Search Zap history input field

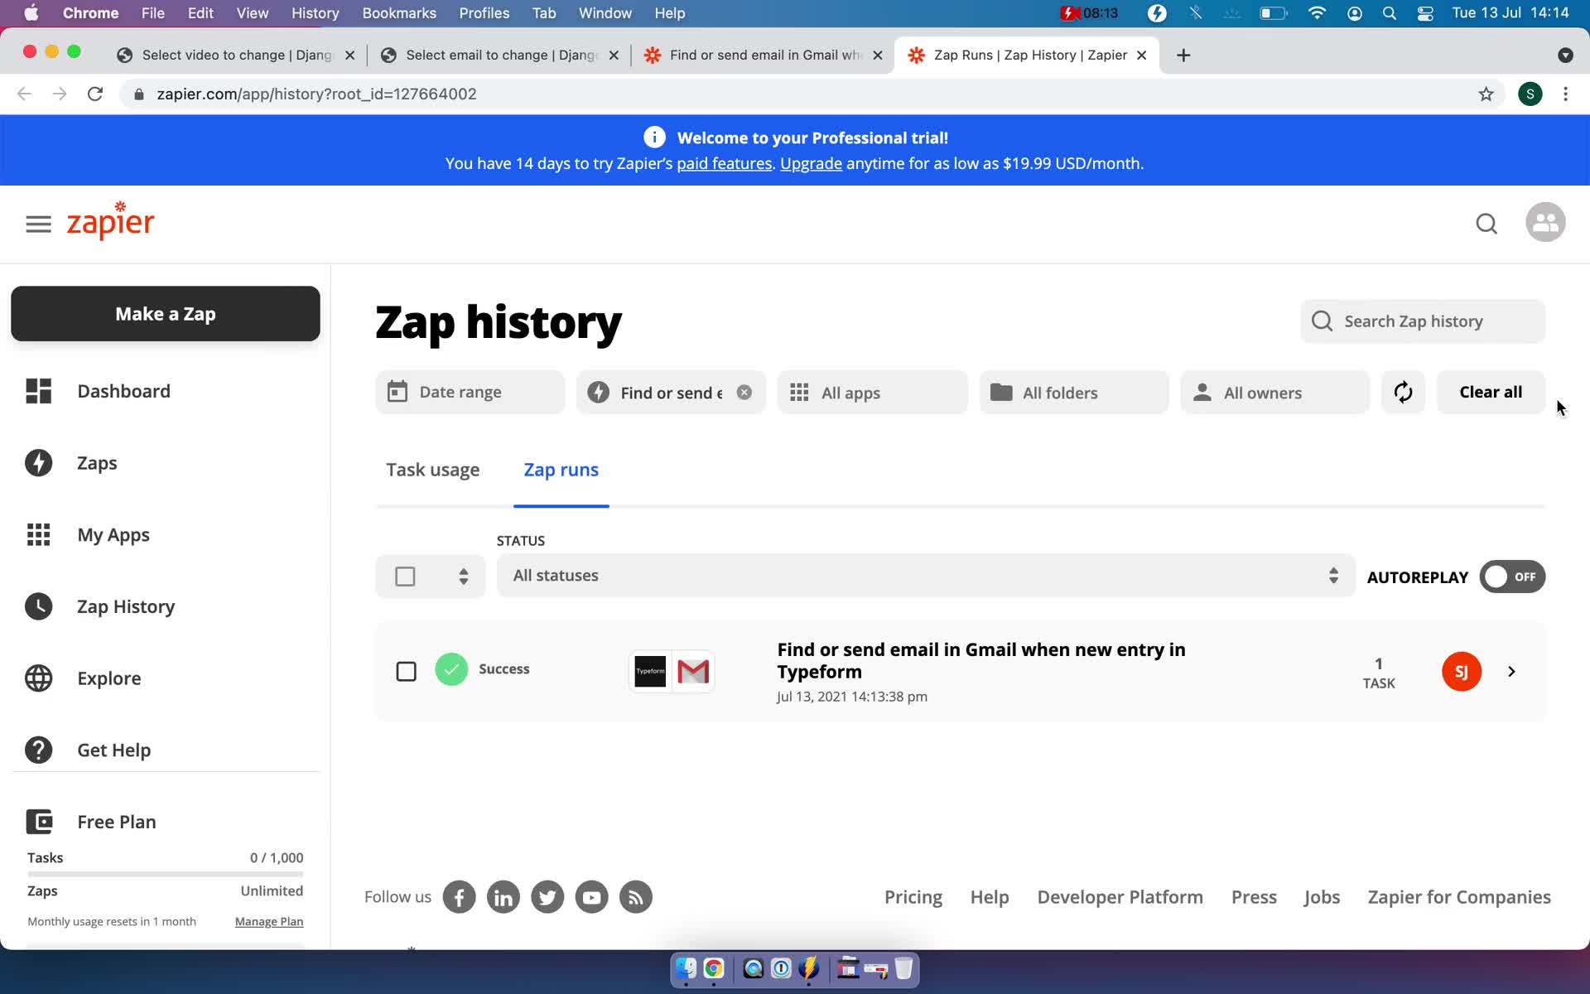[1424, 321]
